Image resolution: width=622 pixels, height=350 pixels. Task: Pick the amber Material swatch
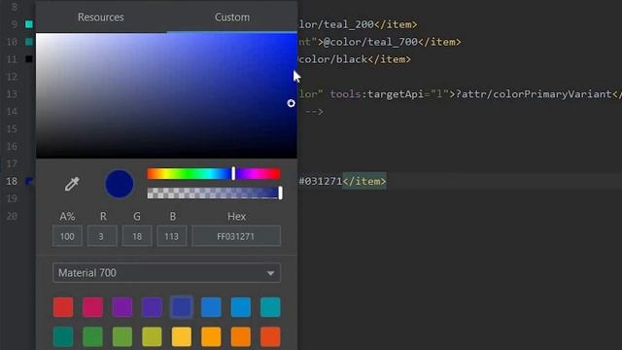(211, 336)
